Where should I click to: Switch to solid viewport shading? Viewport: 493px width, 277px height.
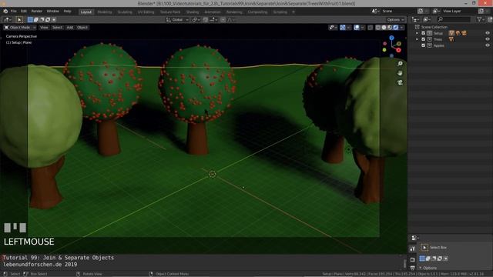click(384, 28)
